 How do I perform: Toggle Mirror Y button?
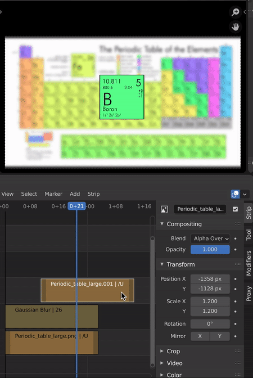pos(220,336)
